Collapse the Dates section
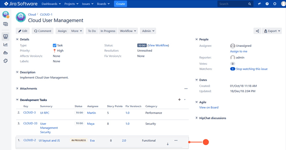The height and width of the screenshot is (150, 286). (x=196, y=80)
